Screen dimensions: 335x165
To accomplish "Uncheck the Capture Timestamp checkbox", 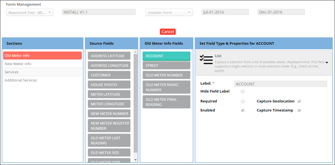I will [x=299, y=110].
